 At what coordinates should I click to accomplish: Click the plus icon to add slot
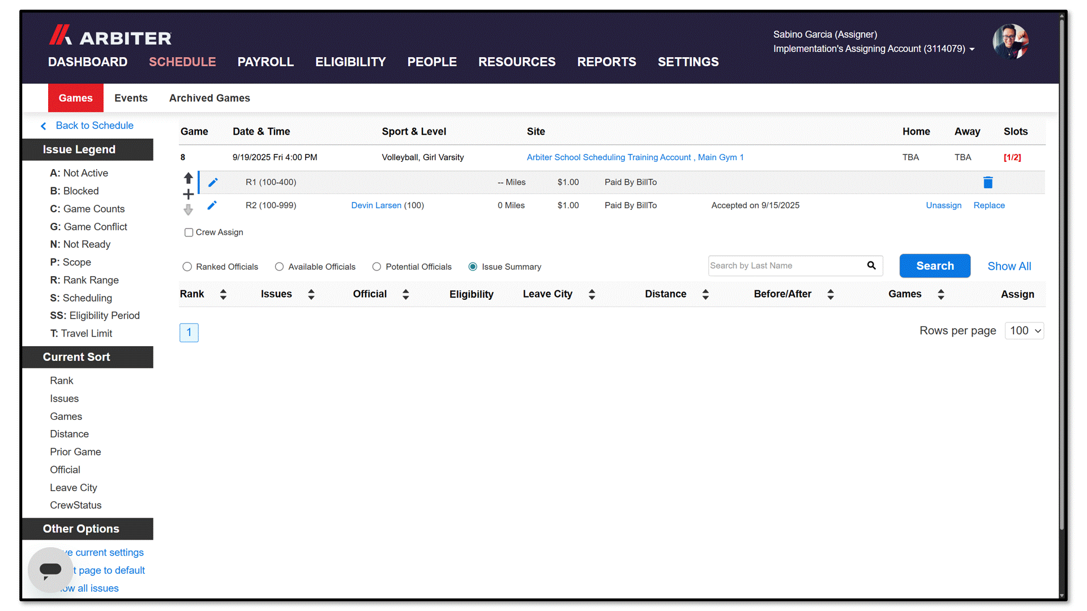coord(189,195)
